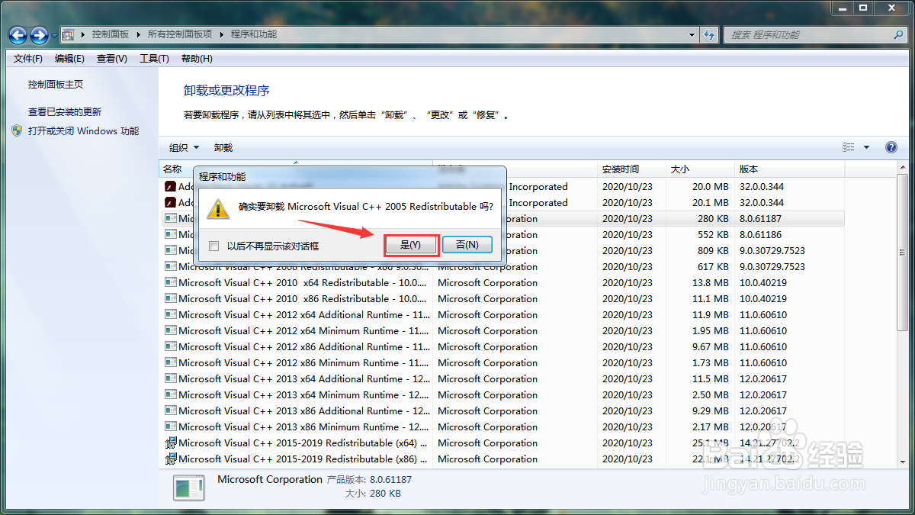Click the change view layout icon
The image size is (915, 515).
coord(847,146)
